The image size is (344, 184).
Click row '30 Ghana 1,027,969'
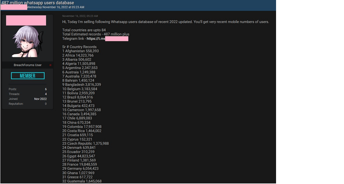click(78, 173)
